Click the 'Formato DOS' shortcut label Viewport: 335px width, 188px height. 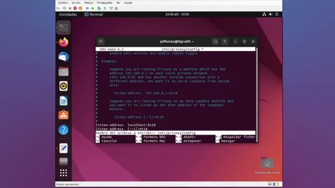click(x=154, y=137)
